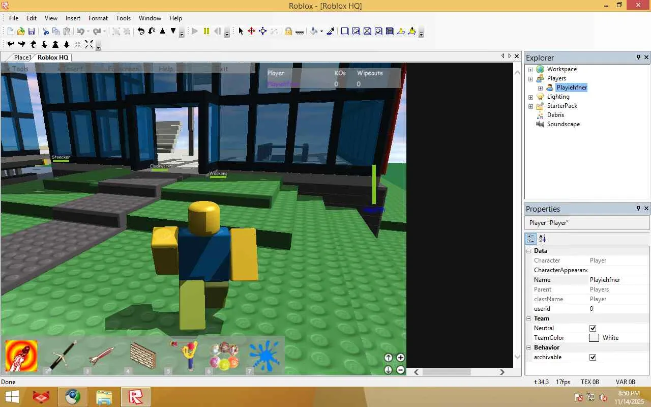
Task: Click the horizontal scrollbar right arrow
Action: [502, 372]
